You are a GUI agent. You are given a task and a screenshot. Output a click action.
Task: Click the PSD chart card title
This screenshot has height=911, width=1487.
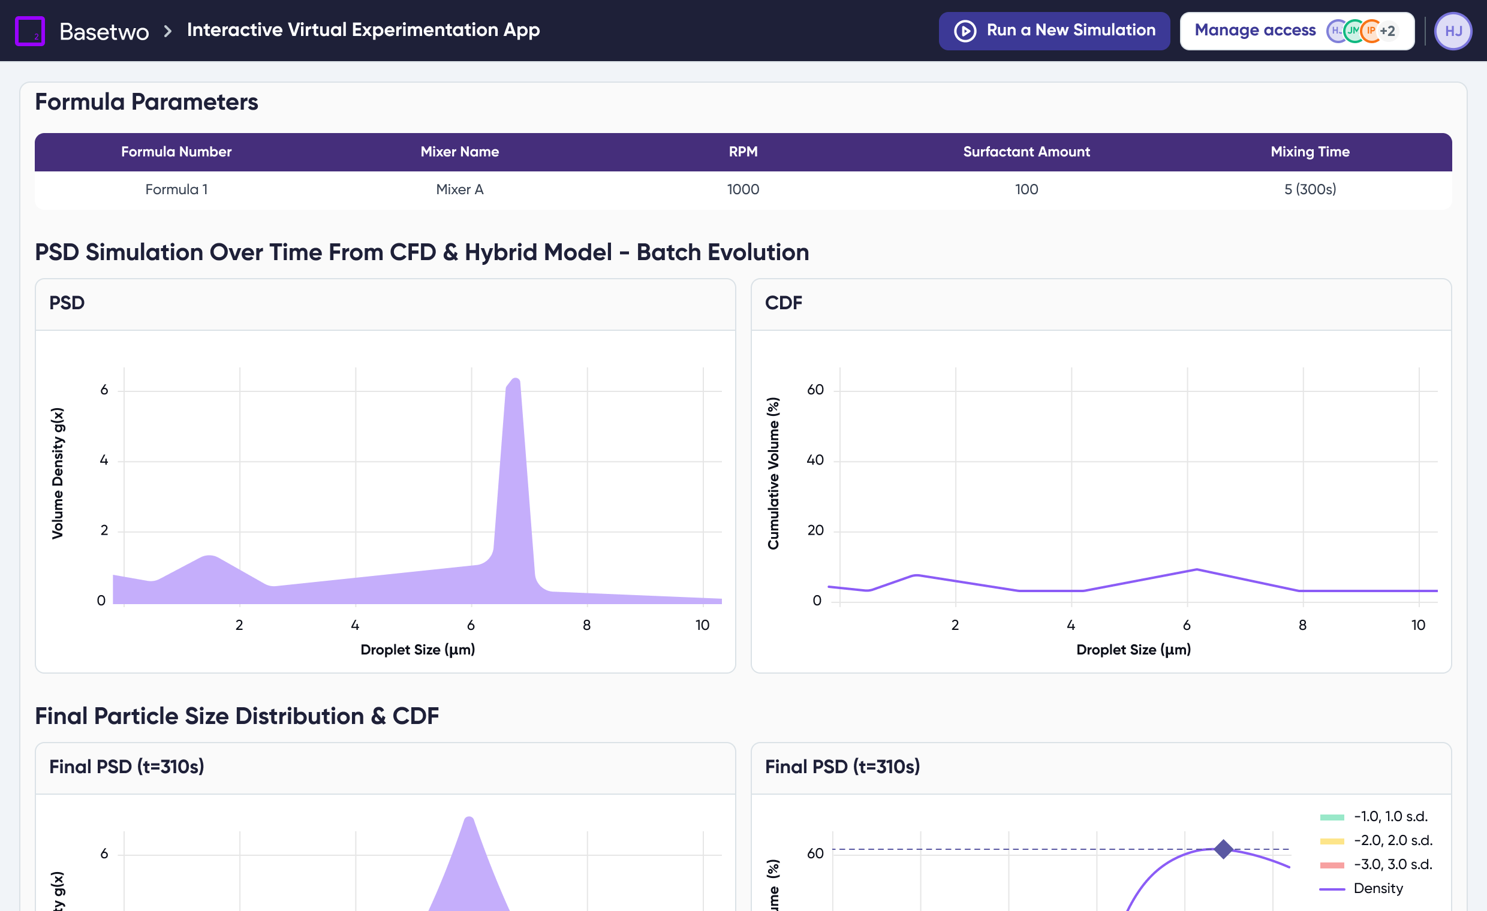click(x=67, y=303)
